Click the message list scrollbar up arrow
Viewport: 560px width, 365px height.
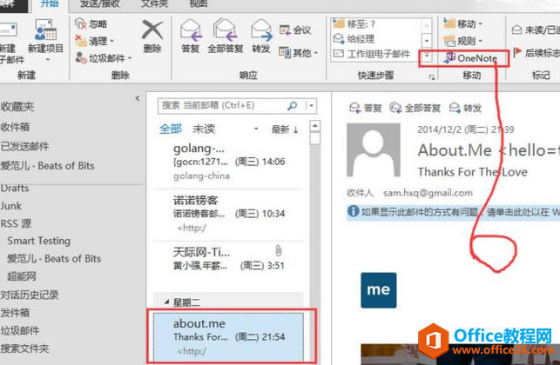(x=315, y=126)
